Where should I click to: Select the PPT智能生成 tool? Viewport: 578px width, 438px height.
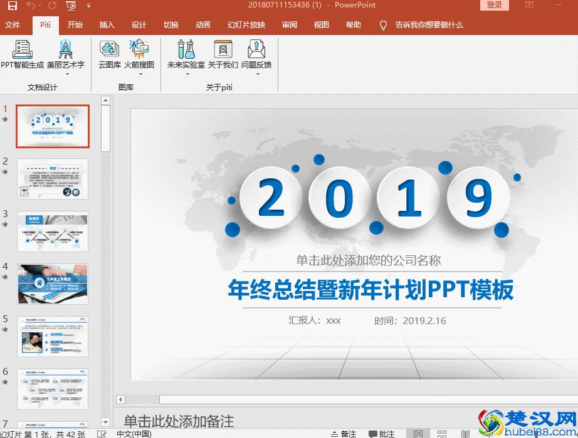(21, 56)
